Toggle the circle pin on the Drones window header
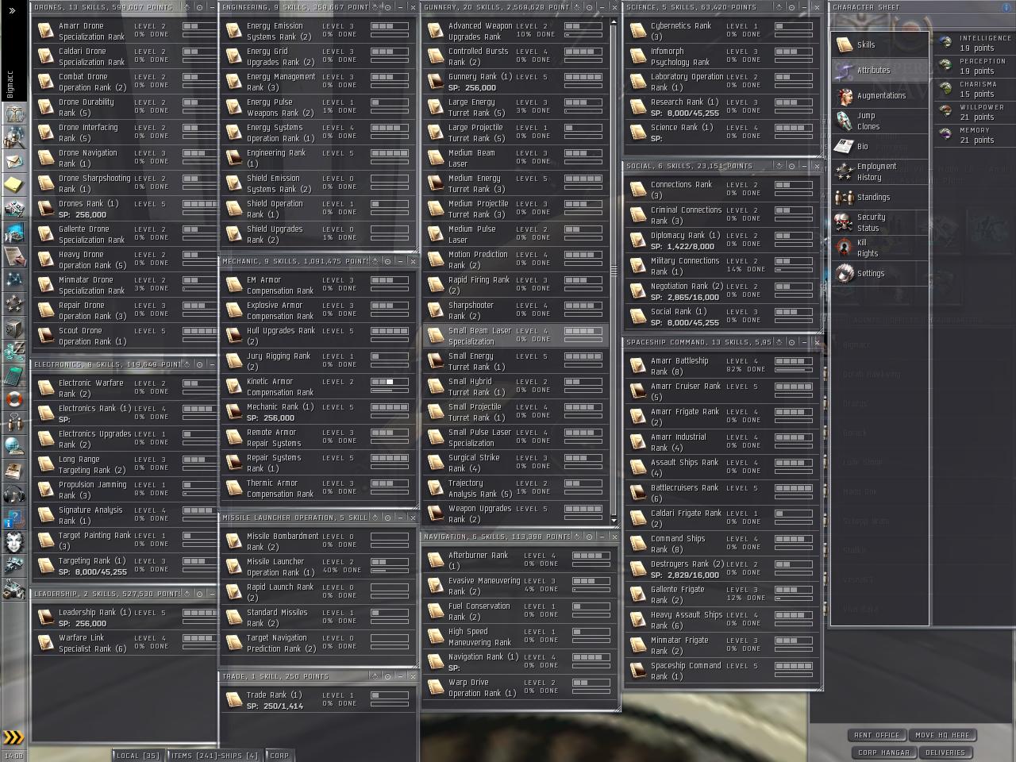The width and height of the screenshot is (1016, 762). (199, 7)
